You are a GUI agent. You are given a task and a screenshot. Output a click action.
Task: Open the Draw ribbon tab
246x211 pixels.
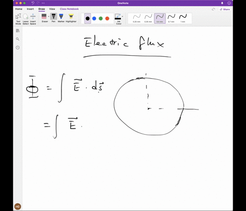coord(42,9)
